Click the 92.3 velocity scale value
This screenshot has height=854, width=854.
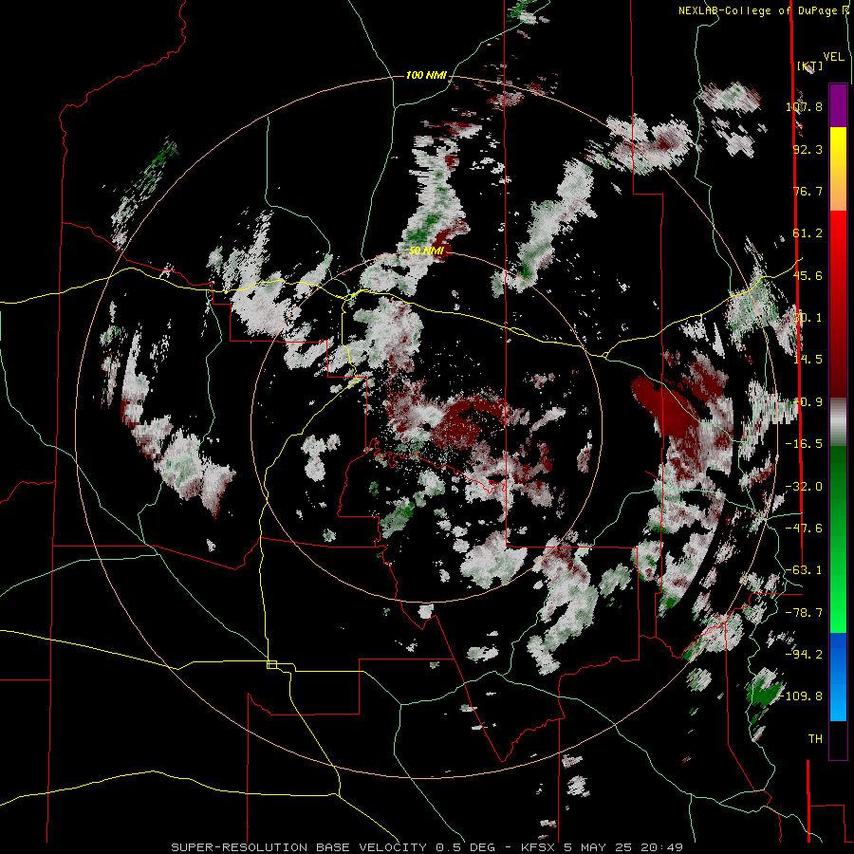(808, 149)
